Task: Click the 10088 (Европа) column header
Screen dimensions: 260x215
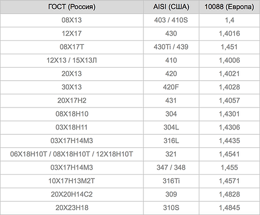Action: 229,7
